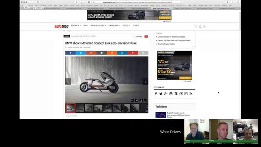Open New Car Buying Guides link
This screenshot has height=147, width=261.
pos(166,44)
